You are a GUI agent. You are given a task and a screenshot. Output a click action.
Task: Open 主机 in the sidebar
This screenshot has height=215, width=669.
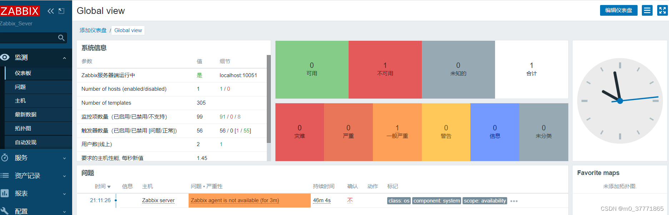39,101
